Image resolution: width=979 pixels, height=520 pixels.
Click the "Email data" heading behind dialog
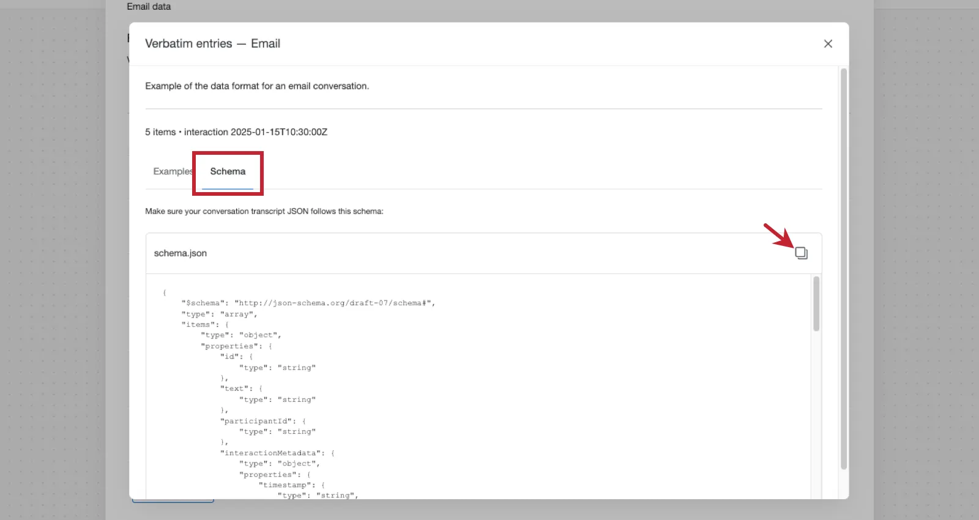pos(149,6)
